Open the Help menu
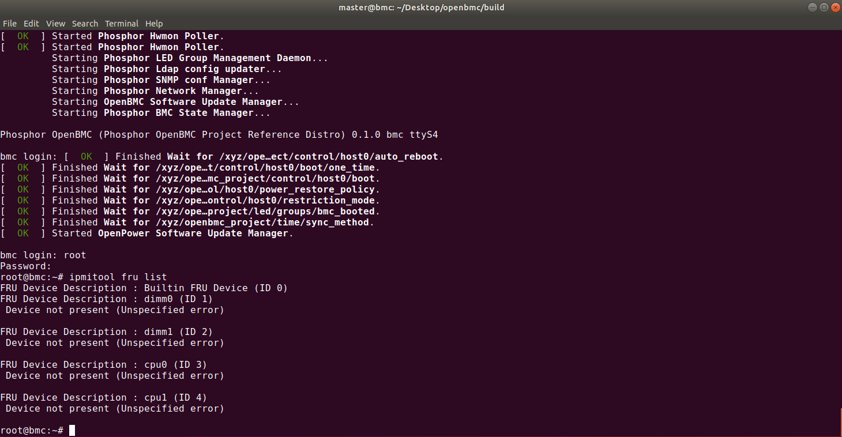Viewport: 842px width, 437px height. 153,24
